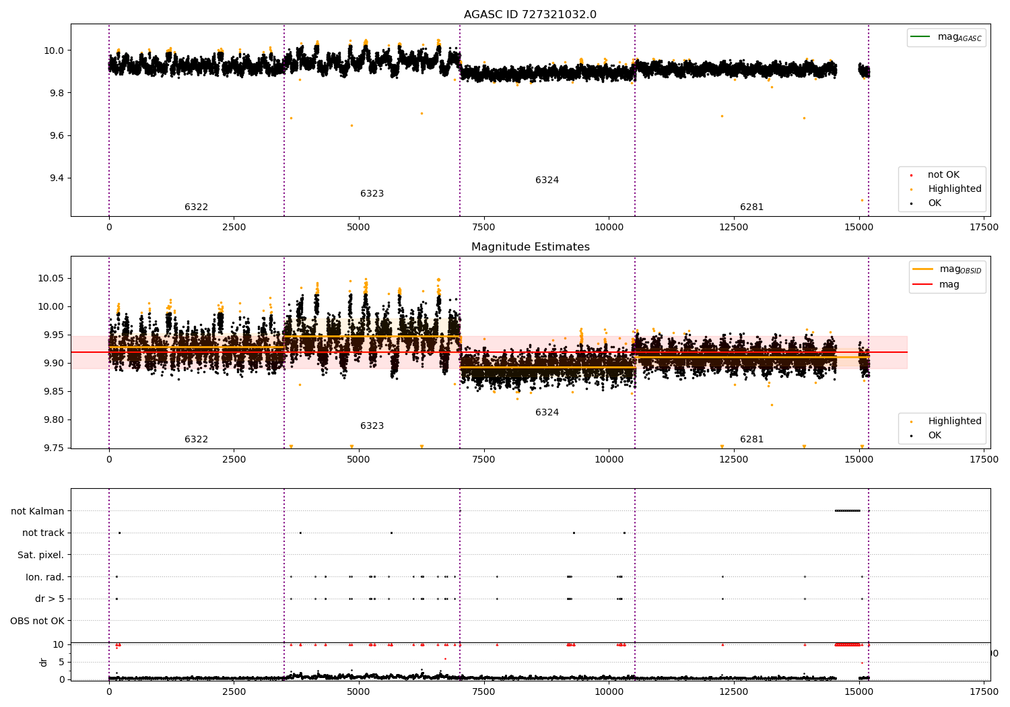
Task: Click obsid label 6324 in Magnitude Estimates plot
Action: tap(547, 413)
